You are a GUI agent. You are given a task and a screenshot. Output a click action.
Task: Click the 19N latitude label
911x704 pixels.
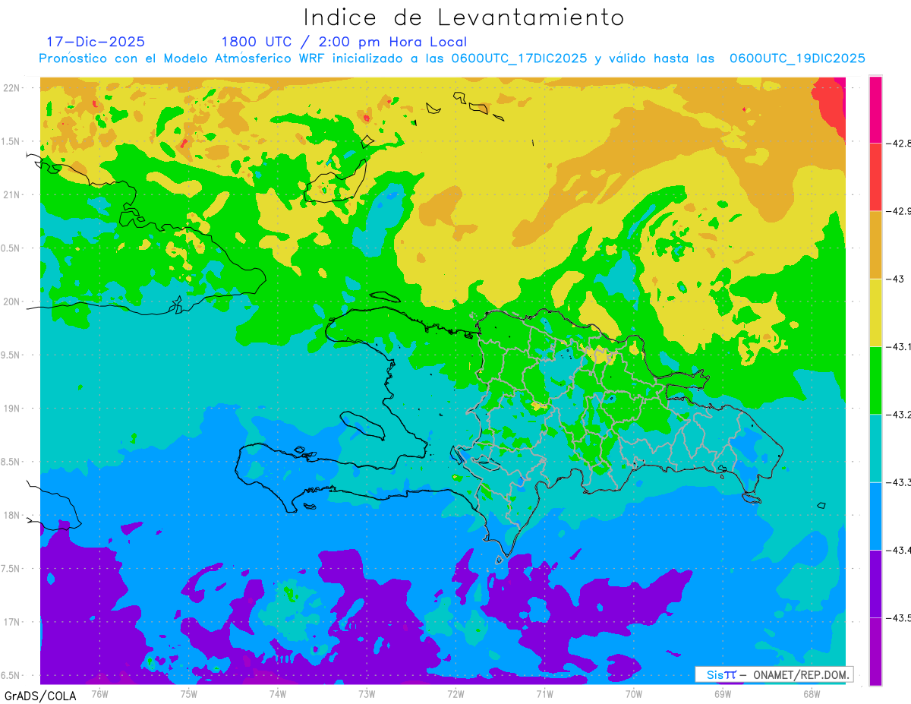(12, 408)
